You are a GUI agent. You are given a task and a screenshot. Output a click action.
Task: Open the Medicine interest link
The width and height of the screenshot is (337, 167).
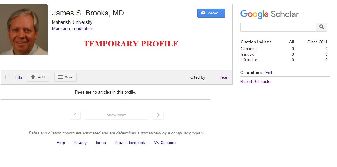click(x=61, y=29)
